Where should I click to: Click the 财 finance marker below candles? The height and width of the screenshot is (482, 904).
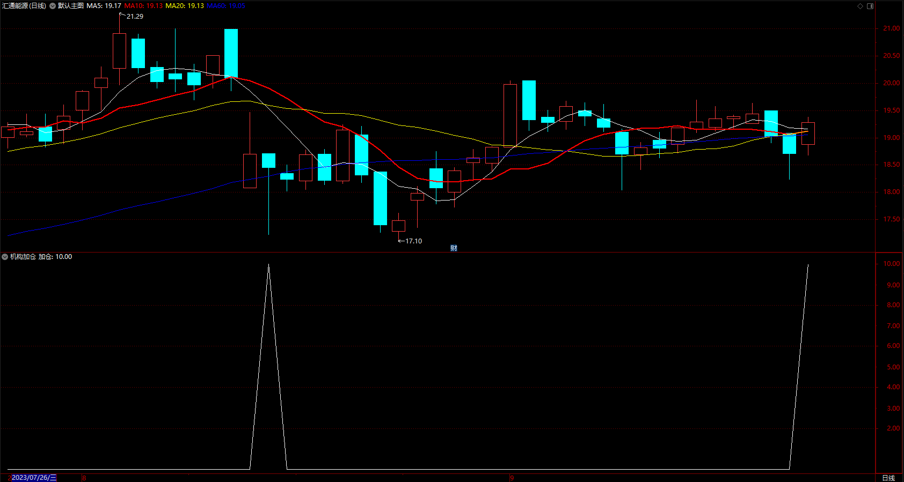click(x=454, y=248)
